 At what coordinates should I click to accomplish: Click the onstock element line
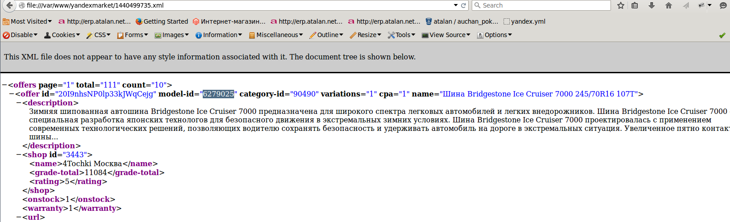(69, 199)
